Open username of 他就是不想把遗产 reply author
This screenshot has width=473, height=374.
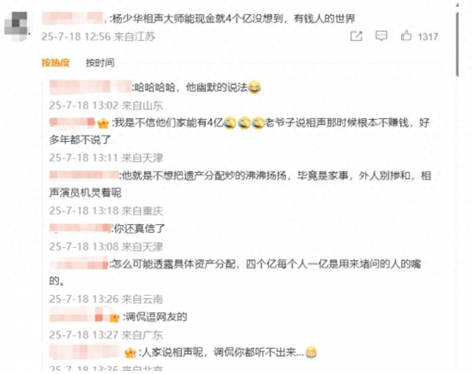(84, 175)
